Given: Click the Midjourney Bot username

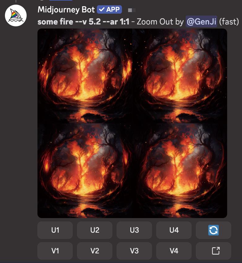Looking at the screenshot, I should pyautogui.click(x=66, y=10).
